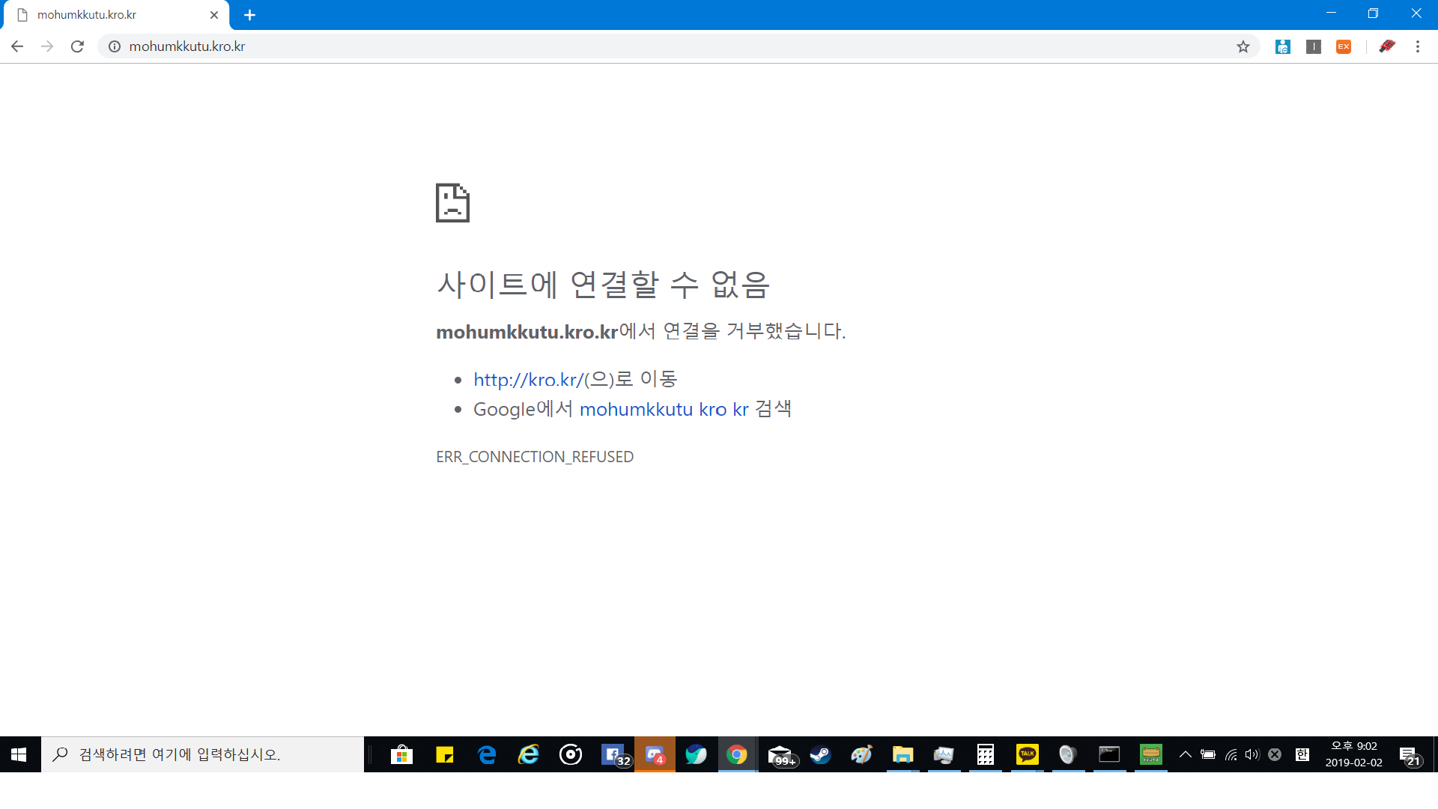Open site information in the address bar
This screenshot has height=809, width=1438.
point(114,46)
